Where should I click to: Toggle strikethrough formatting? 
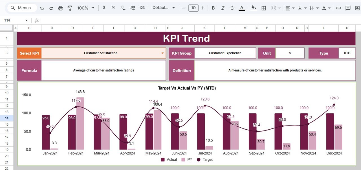coord(232,8)
